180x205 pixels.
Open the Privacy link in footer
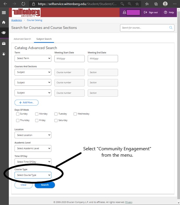point(129,202)
